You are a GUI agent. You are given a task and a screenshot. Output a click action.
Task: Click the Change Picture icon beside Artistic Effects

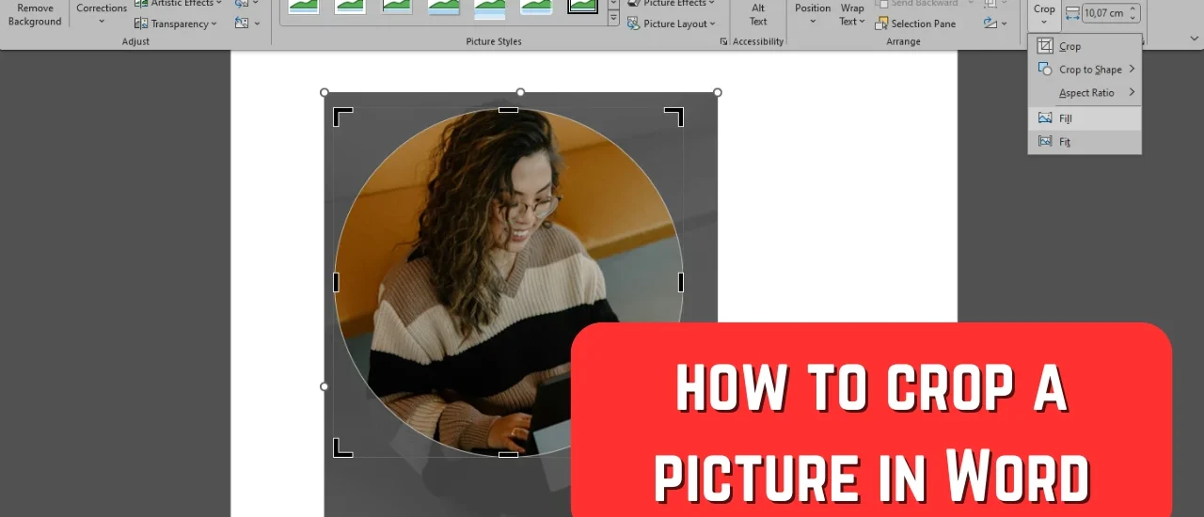pos(242,3)
